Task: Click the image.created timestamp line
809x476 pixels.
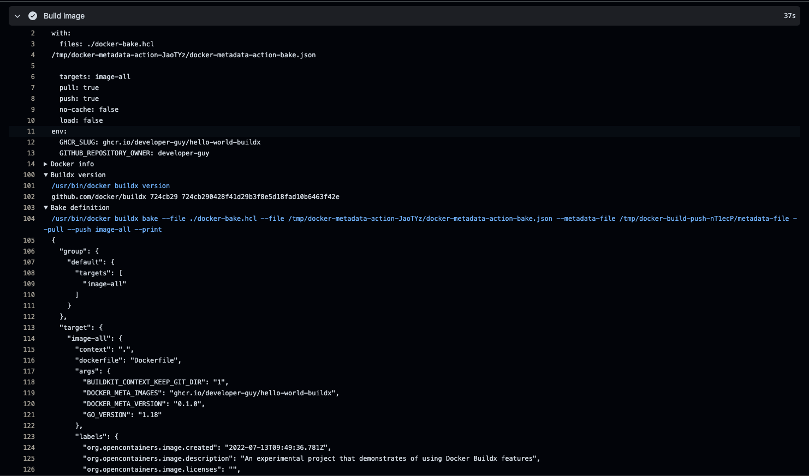Action: pos(207,448)
